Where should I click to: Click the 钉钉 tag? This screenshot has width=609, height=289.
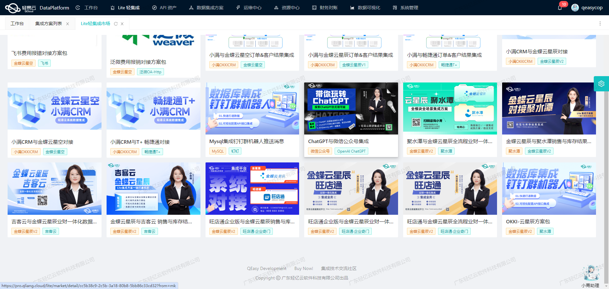coord(235,151)
